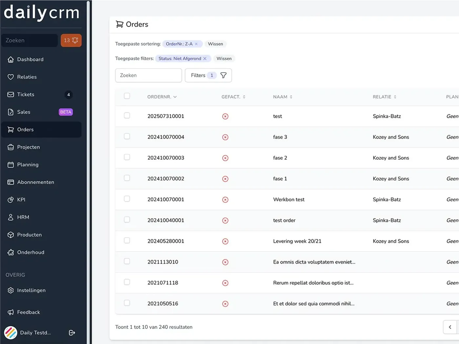Open the notifications bell showing 13

[x=71, y=40]
